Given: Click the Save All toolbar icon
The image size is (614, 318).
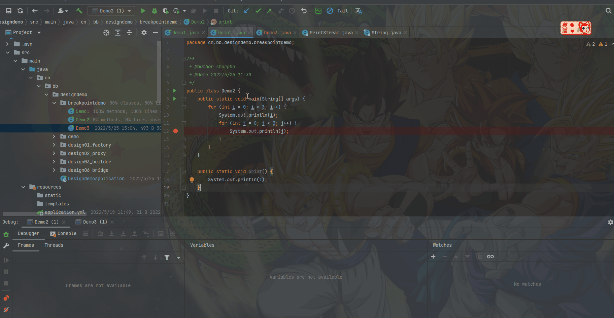Looking at the screenshot, I should (9, 11).
